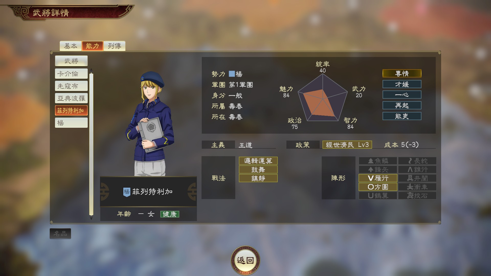Open the 經世濟民 Lv3 policy box
This screenshot has height=276, width=491.
coord(347,145)
